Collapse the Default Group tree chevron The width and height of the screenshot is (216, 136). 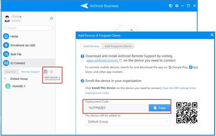pos(5,78)
